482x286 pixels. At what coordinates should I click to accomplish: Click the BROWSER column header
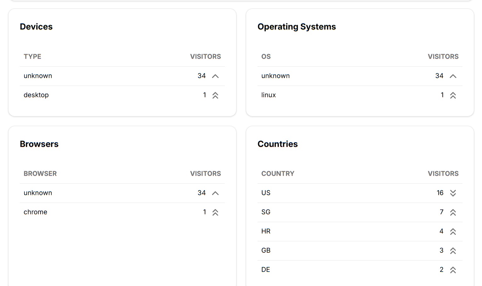(x=40, y=174)
